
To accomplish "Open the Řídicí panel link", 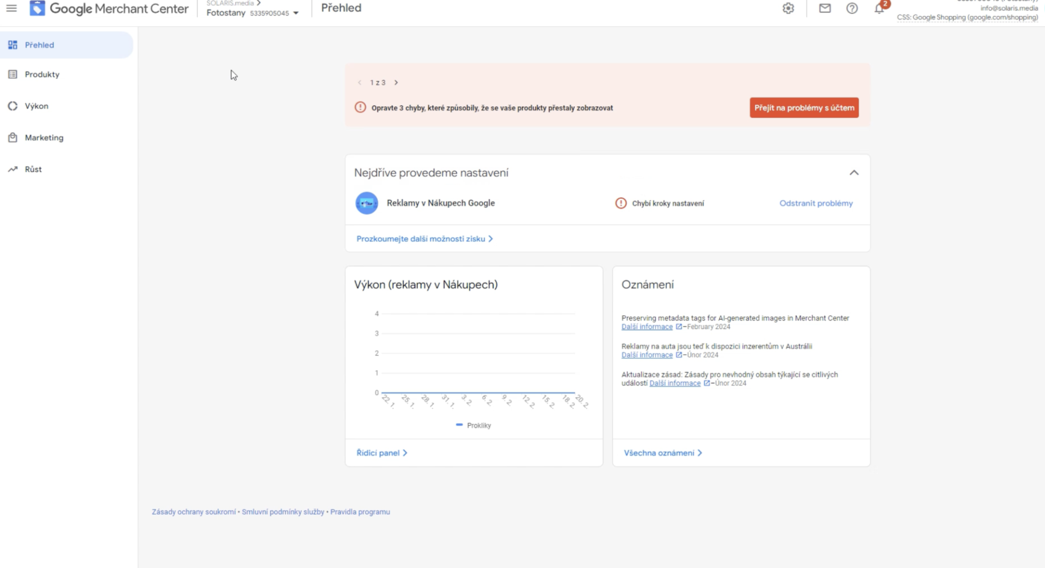I will point(382,453).
